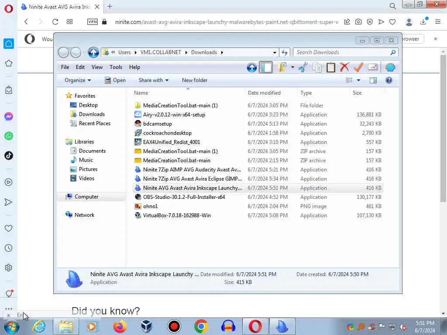Viewport: 447px width, 335px height.
Task: Open the Edit menu in Explorer
Action: tap(80, 67)
